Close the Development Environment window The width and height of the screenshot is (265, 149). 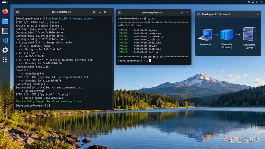point(258,14)
